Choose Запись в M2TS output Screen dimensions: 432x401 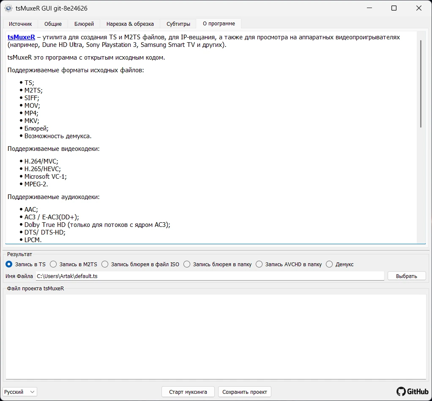pyautogui.click(x=74, y=264)
